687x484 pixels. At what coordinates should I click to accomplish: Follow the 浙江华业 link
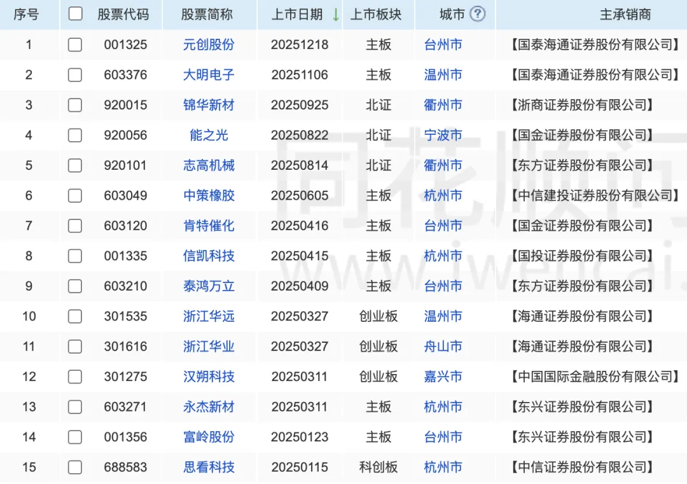click(209, 347)
